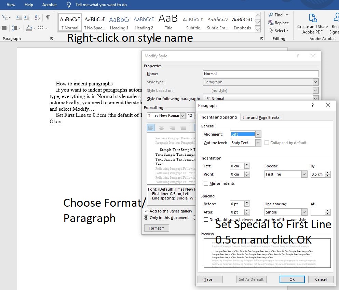Click the Help question mark in Paragraph dialog

[312, 105]
